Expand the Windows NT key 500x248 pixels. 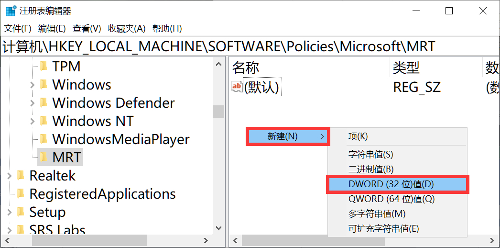[x=32, y=121]
